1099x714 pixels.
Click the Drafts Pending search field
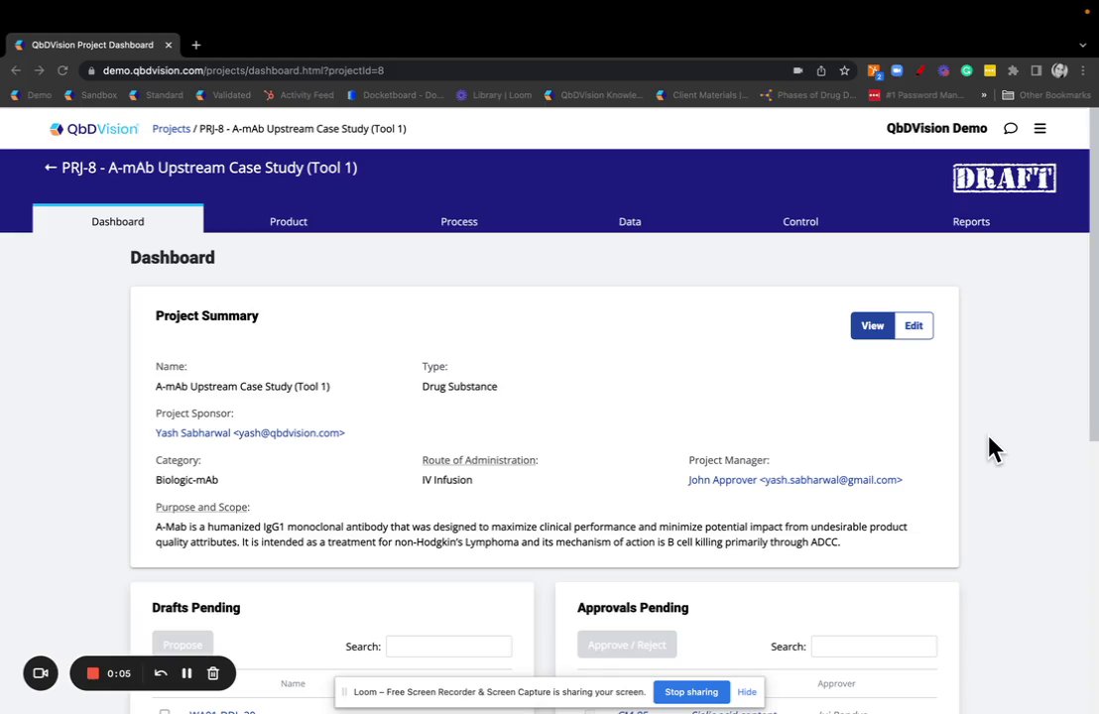[448, 646]
